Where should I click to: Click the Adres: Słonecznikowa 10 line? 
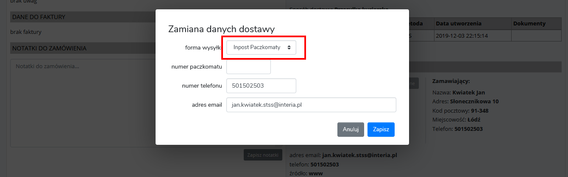[x=465, y=102]
